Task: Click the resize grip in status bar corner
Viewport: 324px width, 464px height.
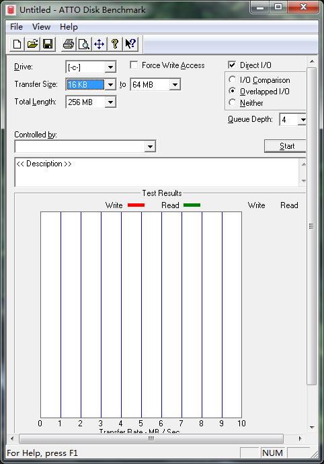Action: tap(315, 454)
